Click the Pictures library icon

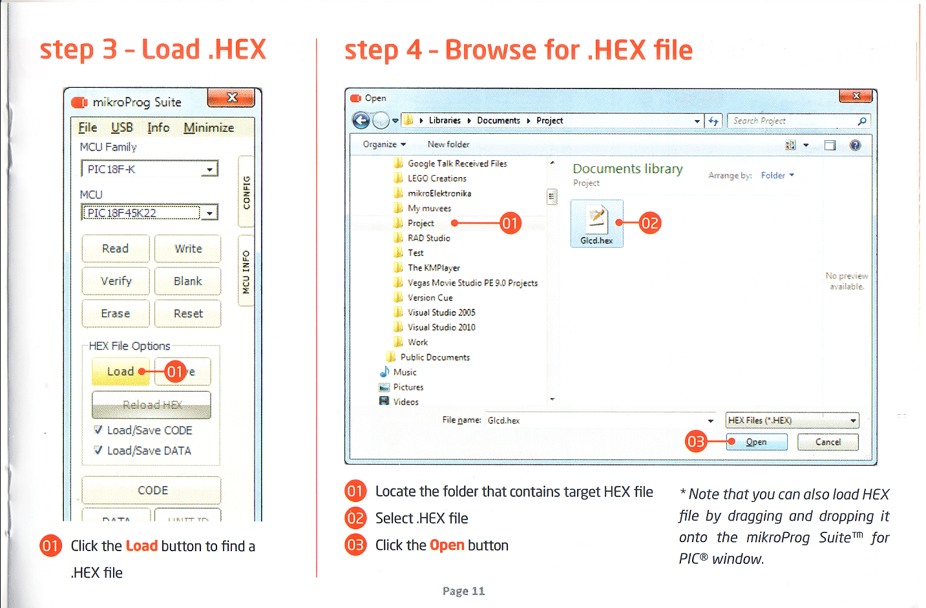[384, 387]
